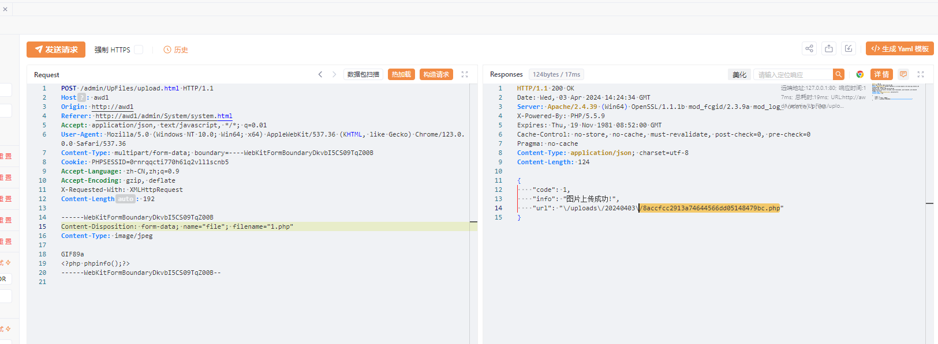Viewport: 938px width, 344px height.
Task: Focus the 请输入定位响应 search field
Action: [794, 75]
